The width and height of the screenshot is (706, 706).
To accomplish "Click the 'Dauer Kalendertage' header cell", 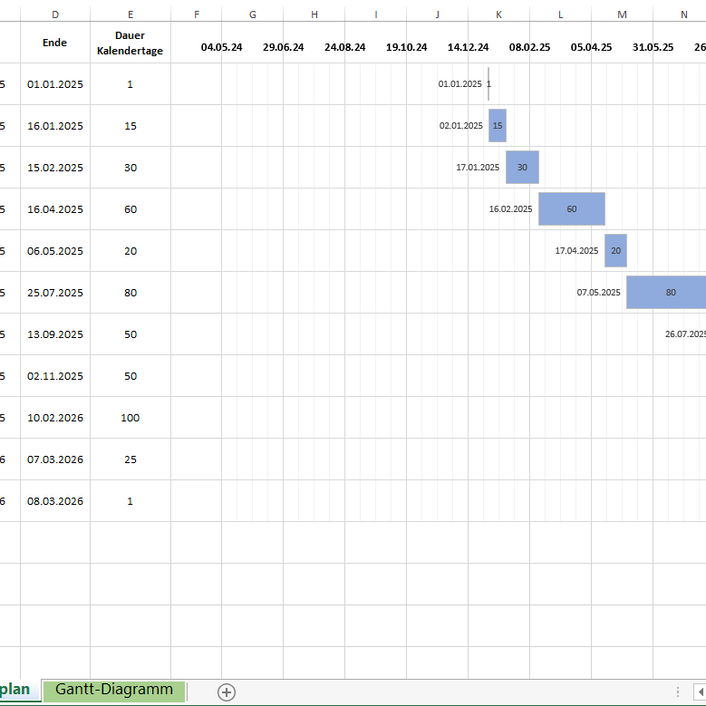I will pos(131,44).
